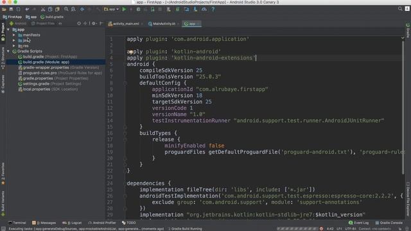Click the Cut scissors icon
The height and width of the screenshot is (231, 411).
[43, 9]
